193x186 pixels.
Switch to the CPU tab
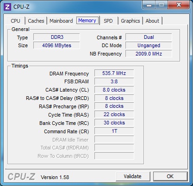click(16, 21)
